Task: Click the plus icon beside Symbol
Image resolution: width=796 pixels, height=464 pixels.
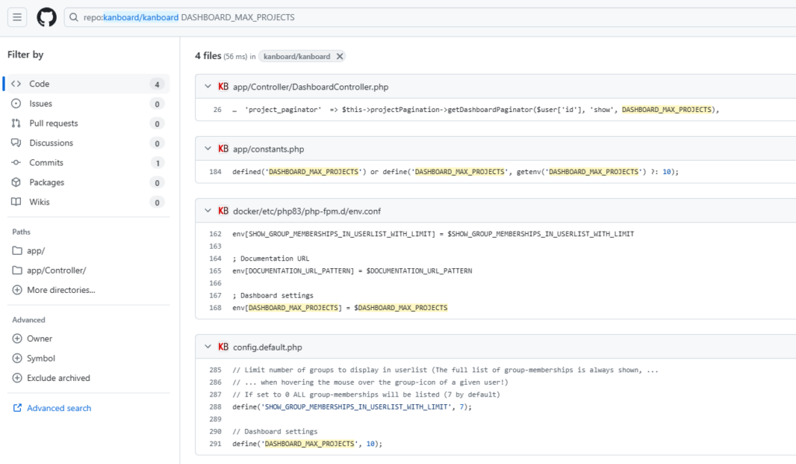Action: click(17, 358)
